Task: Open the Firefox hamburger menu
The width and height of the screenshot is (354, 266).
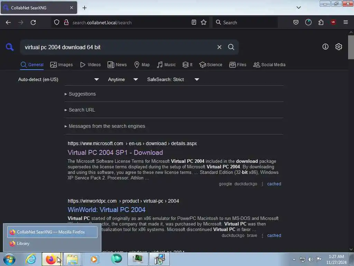Action: point(346,22)
